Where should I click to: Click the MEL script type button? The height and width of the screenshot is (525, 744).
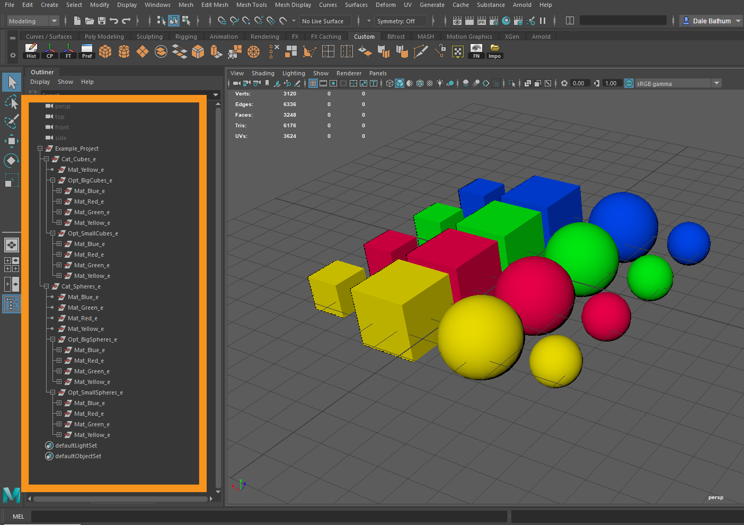coord(18,517)
